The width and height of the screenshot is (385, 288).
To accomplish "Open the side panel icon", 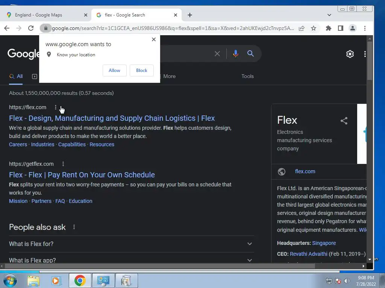I will (x=341, y=28).
